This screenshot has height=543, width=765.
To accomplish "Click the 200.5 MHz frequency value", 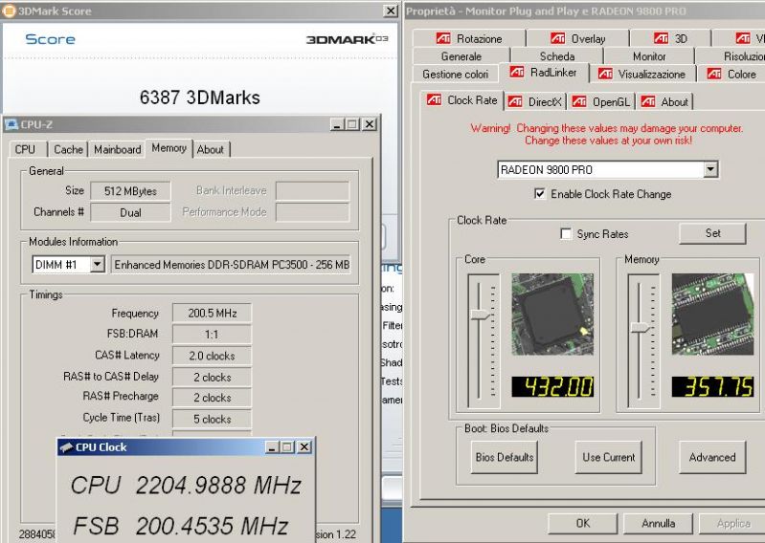I will tap(213, 314).
